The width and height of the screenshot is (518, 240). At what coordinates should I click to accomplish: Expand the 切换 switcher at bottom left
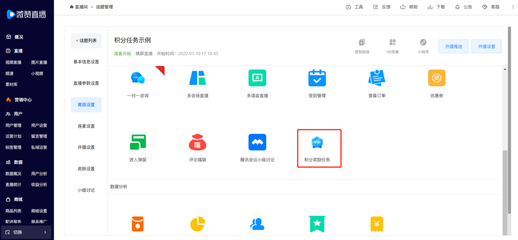pyautogui.click(x=26, y=232)
